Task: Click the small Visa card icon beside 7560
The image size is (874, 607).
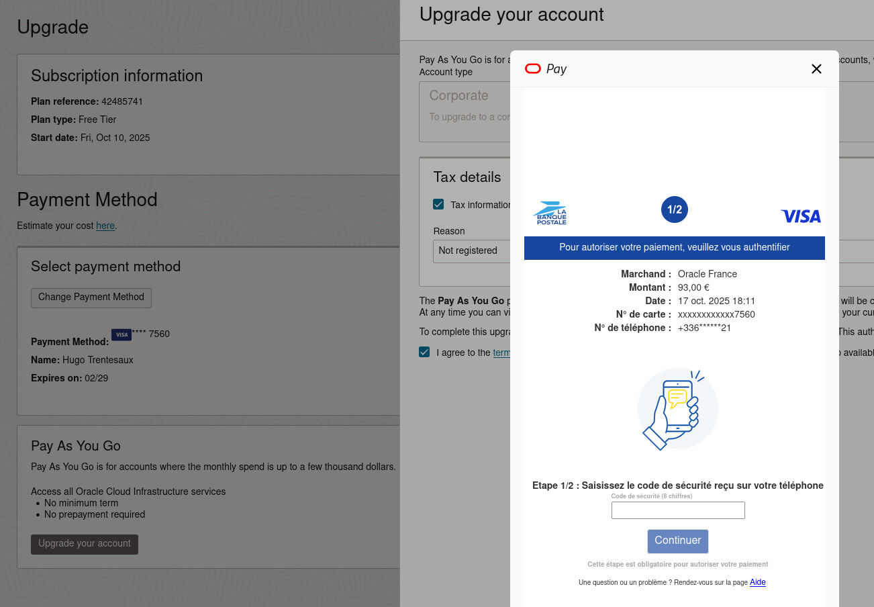Action: [x=122, y=335]
